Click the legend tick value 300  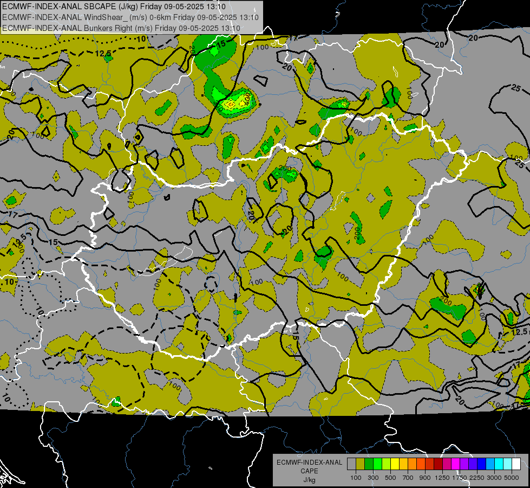pos(373,478)
